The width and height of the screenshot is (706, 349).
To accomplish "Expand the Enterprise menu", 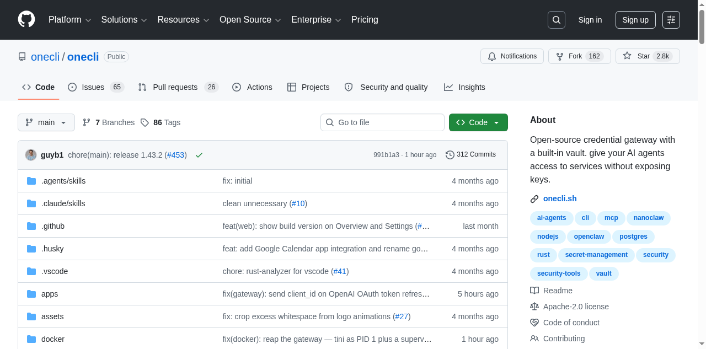I will (316, 20).
